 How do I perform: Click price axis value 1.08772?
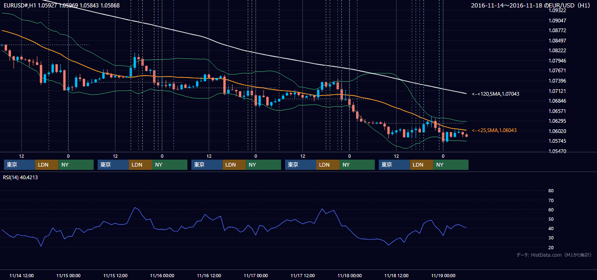[557, 30]
